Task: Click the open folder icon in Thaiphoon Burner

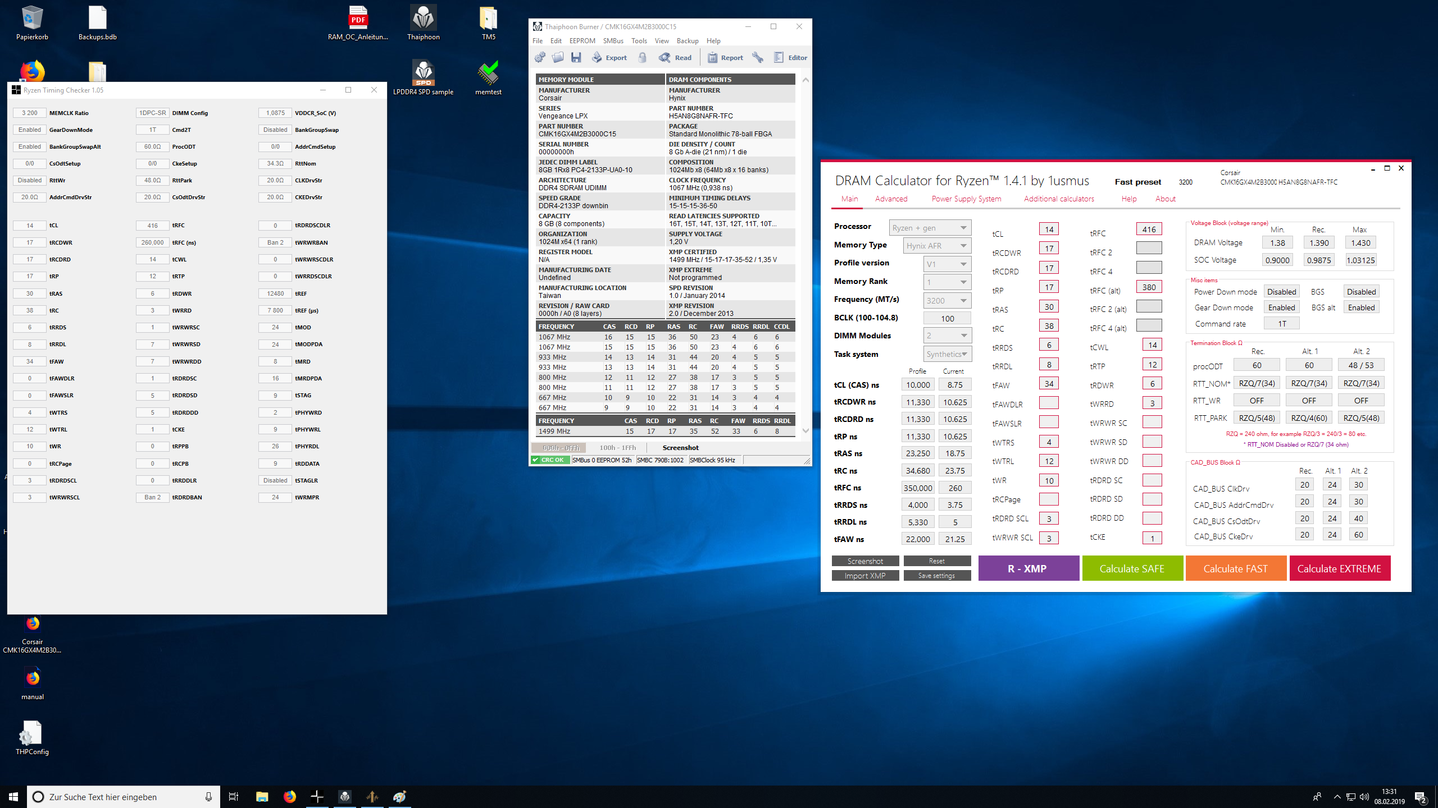Action: (x=558, y=57)
